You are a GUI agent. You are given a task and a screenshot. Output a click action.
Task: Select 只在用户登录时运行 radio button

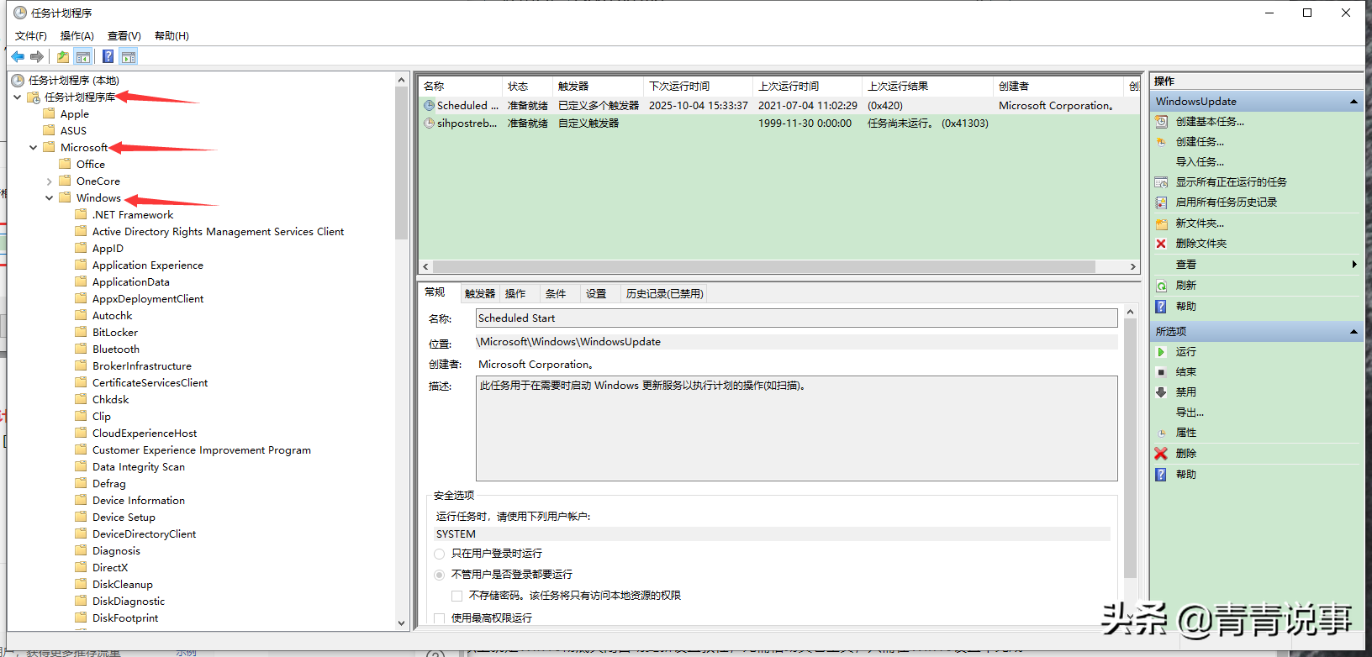[440, 554]
